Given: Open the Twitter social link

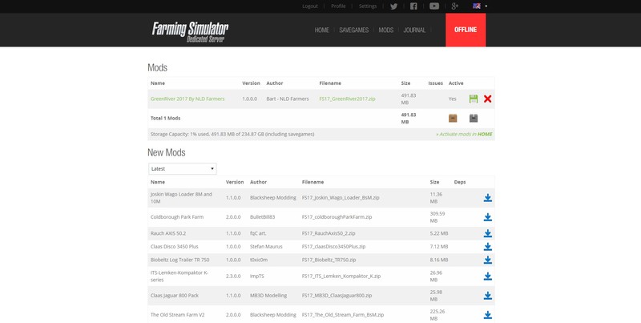Looking at the screenshot, I should click(393, 6).
